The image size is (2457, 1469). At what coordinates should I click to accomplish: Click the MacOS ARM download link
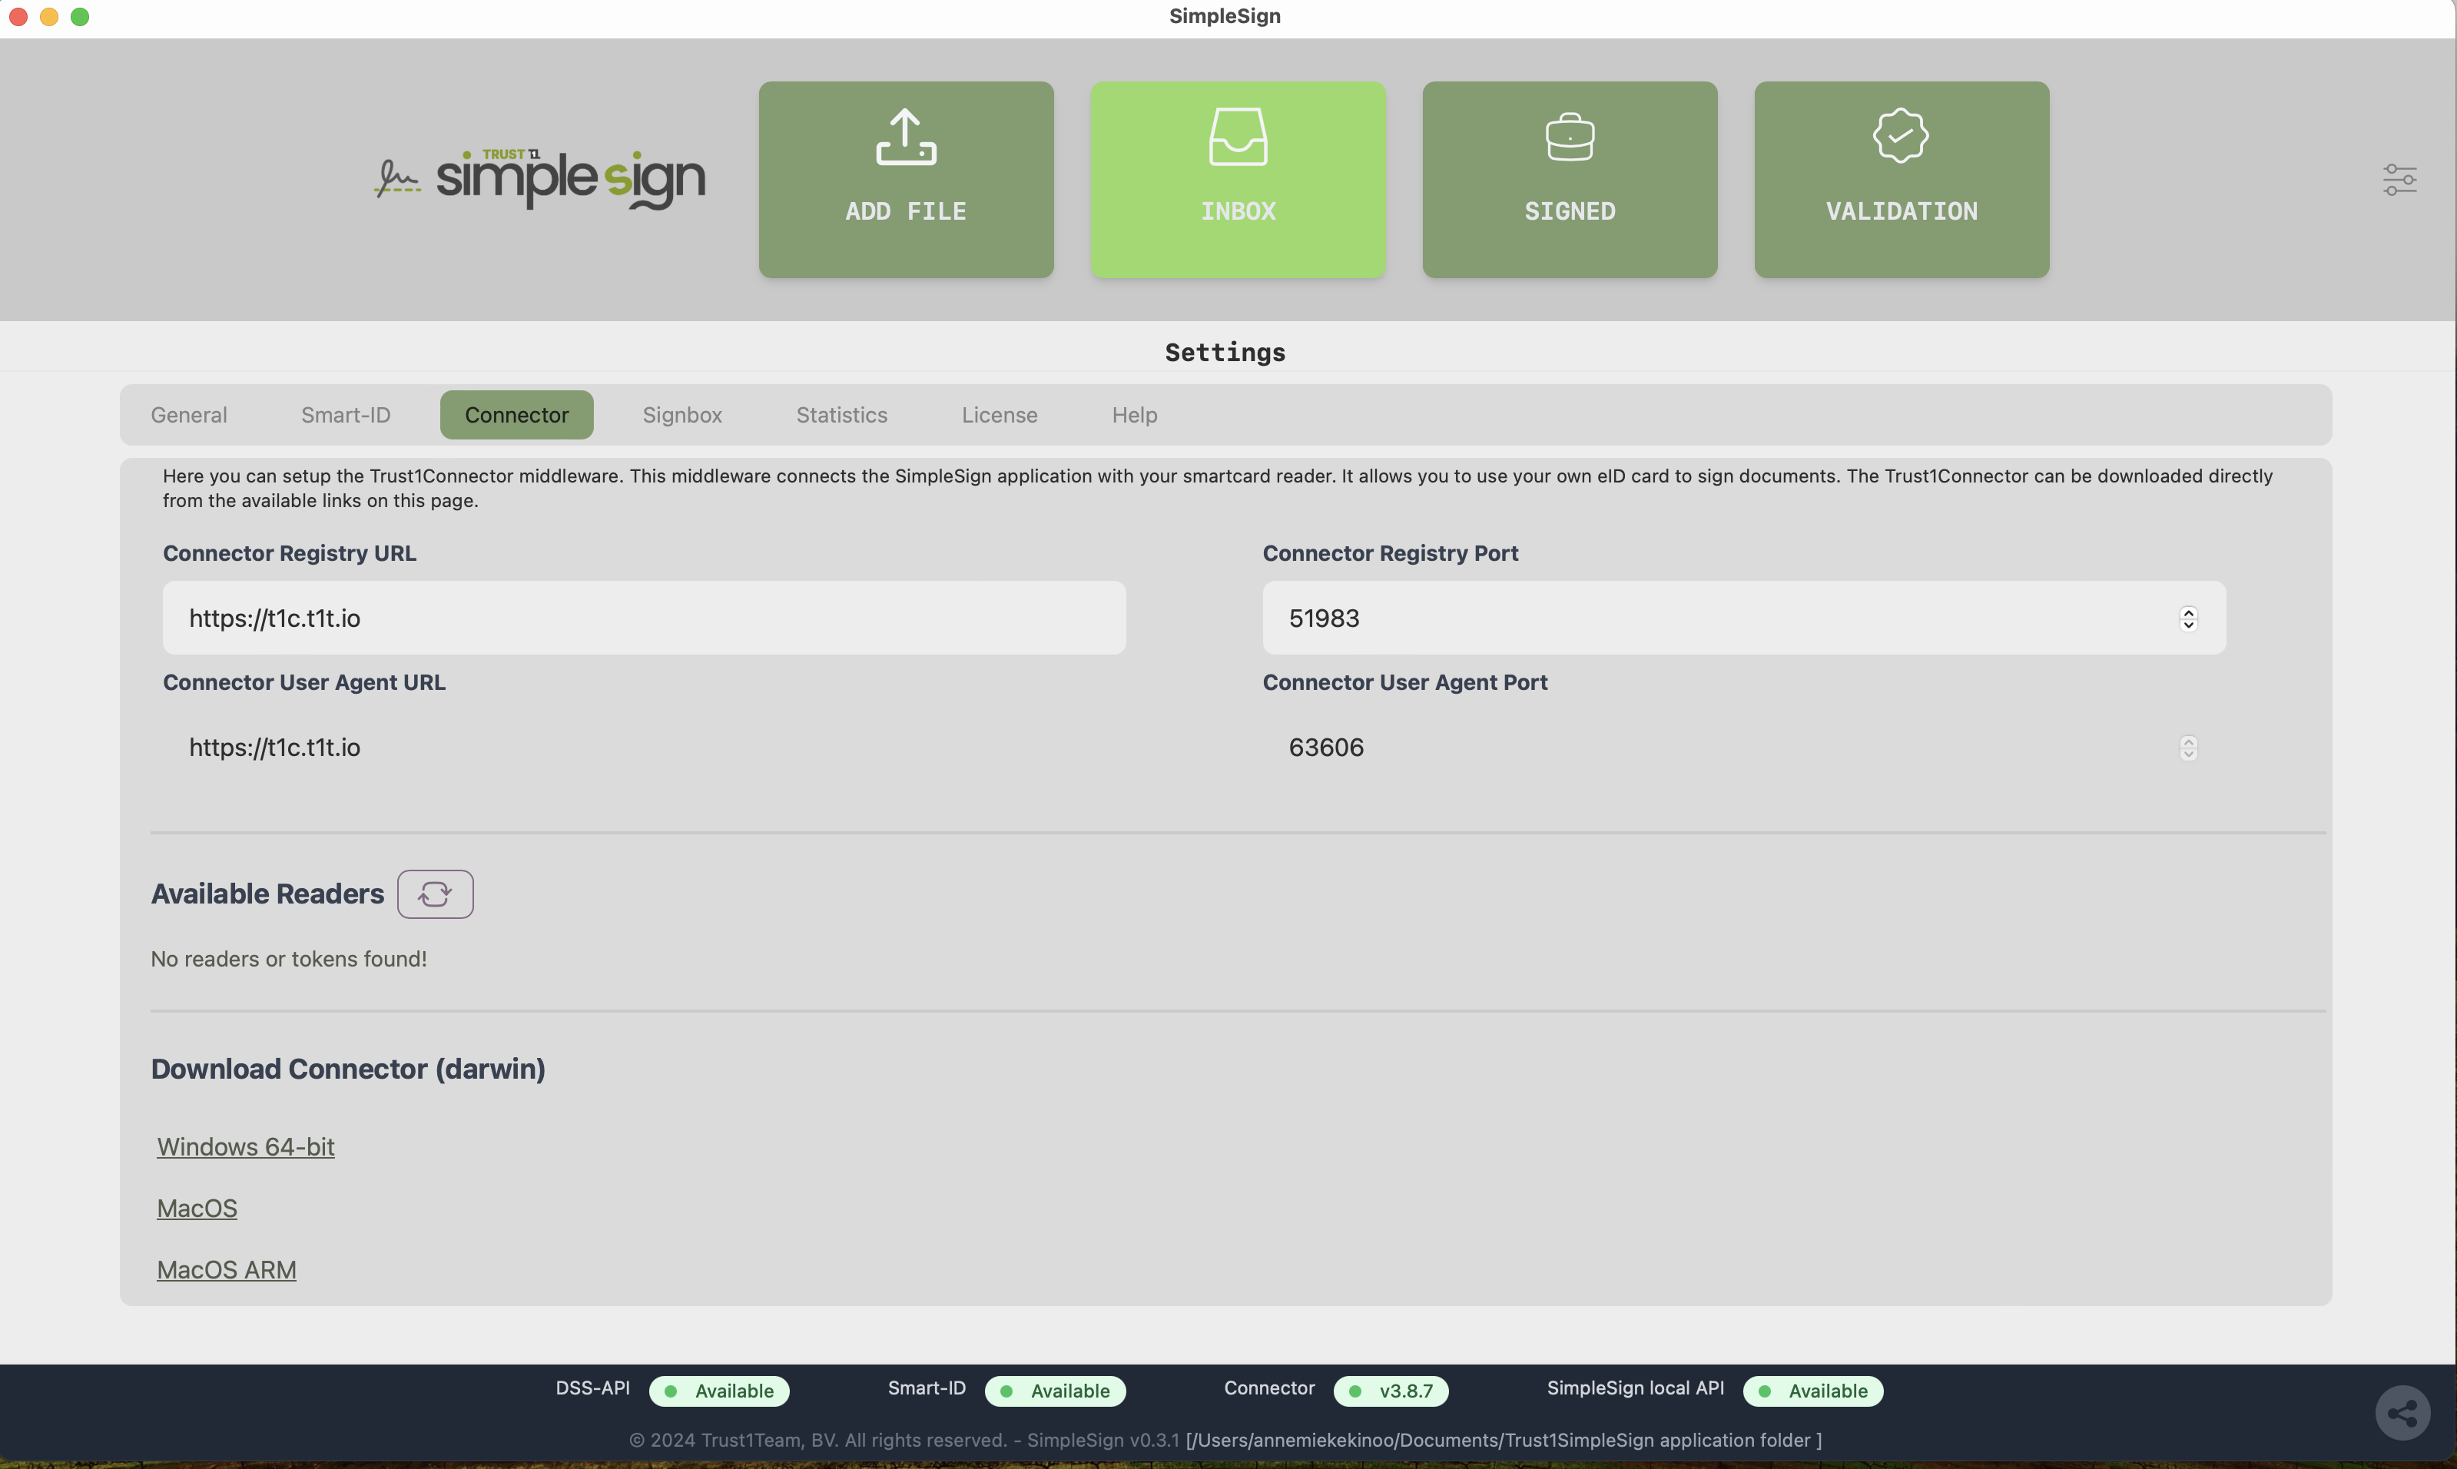click(x=226, y=1270)
